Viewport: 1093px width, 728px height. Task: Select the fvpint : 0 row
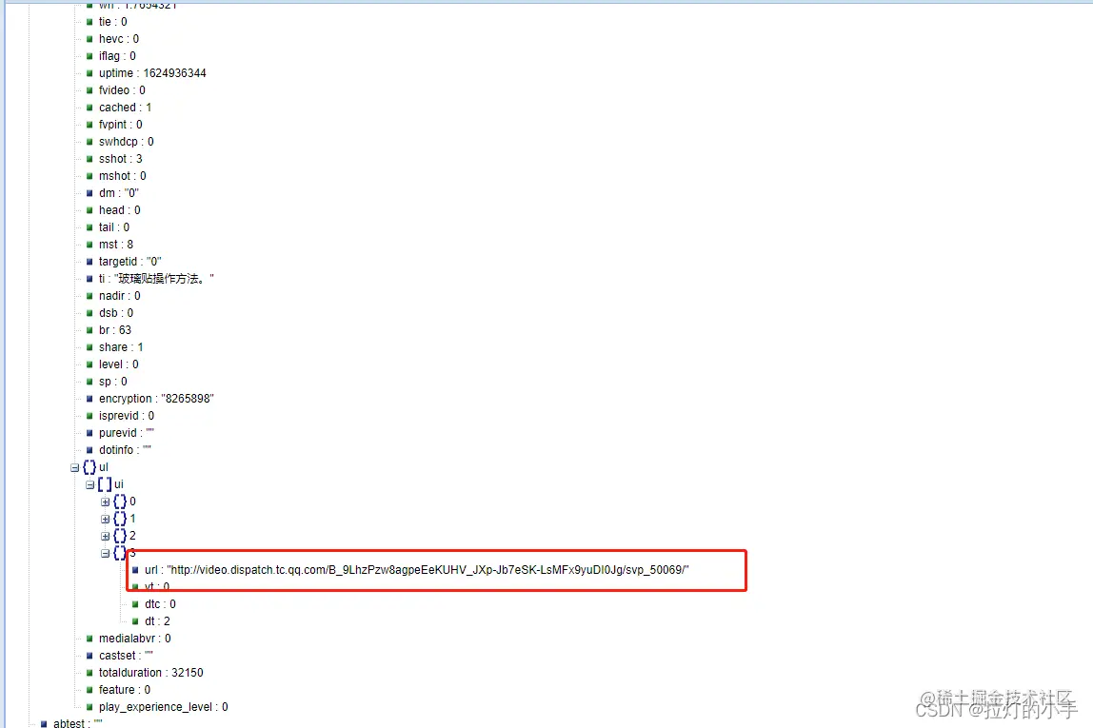pos(121,125)
